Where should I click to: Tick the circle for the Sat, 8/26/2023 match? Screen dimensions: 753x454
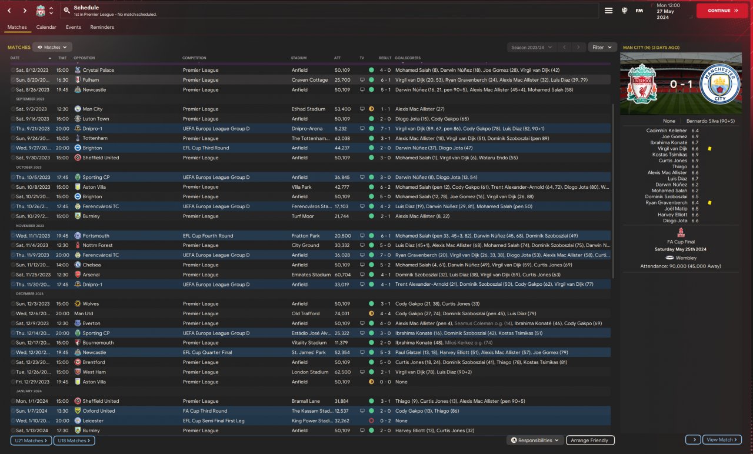13,90
